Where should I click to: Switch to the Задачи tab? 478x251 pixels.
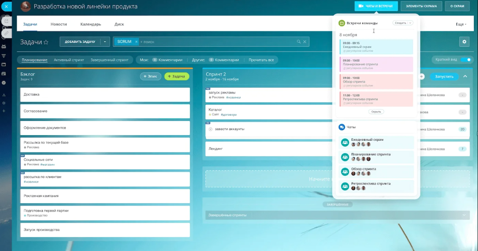[30, 24]
